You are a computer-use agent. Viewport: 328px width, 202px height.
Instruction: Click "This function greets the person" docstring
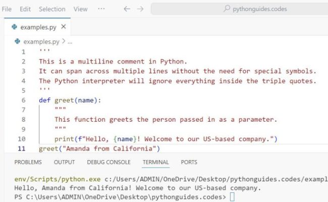pyautogui.click(x=166, y=120)
